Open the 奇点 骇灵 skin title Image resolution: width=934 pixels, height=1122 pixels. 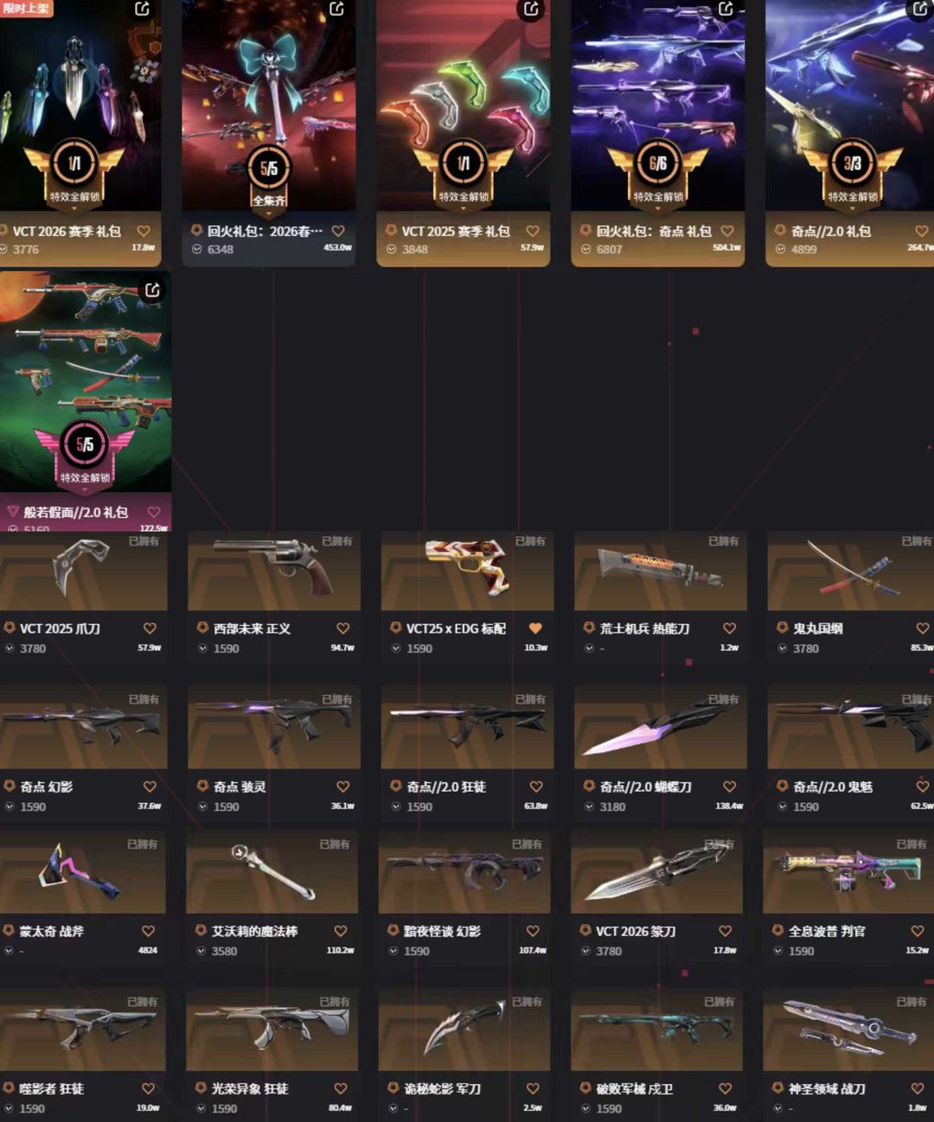(240, 787)
